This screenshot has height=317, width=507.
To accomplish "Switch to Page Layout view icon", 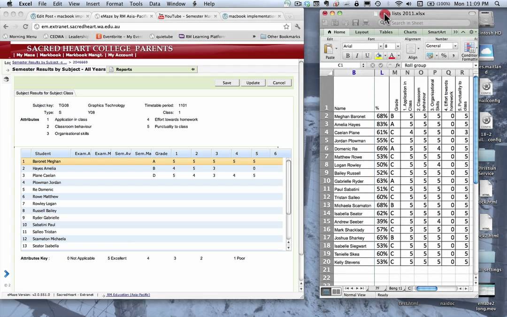I will [x=336, y=292].
